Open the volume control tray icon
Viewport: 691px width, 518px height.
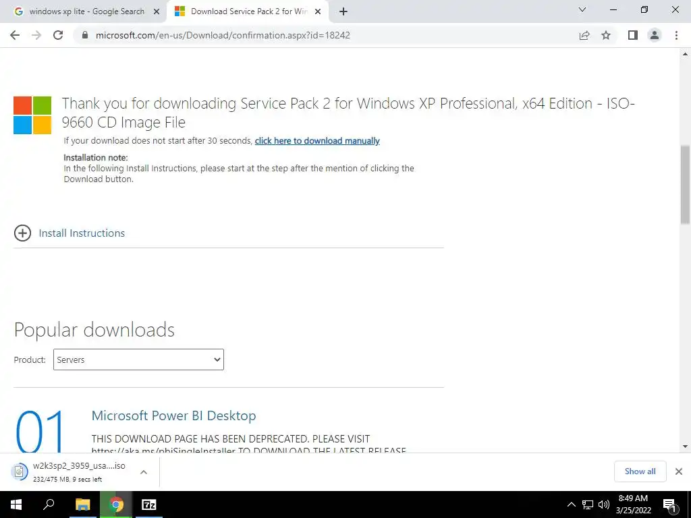pos(604,505)
